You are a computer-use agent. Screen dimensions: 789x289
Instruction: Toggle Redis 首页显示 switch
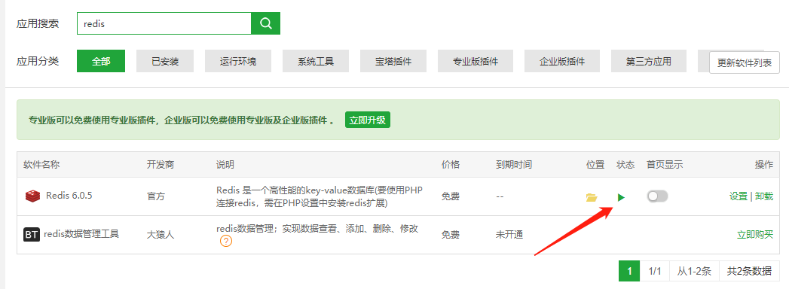coord(657,196)
